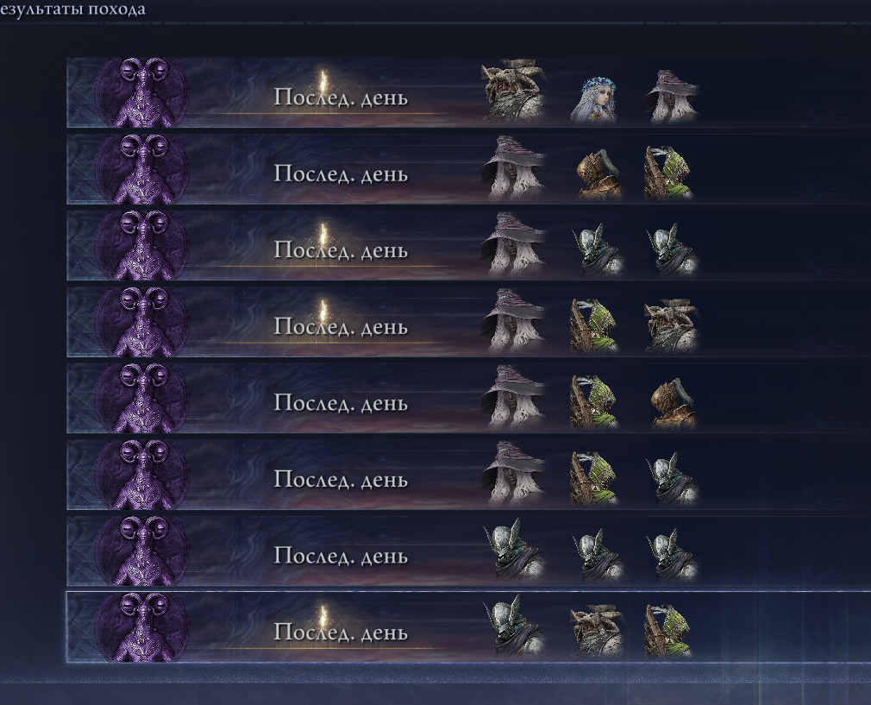Click "Послед. день" label in the fifth row
Viewport: 871px width, 705px height.
[341, 402]
